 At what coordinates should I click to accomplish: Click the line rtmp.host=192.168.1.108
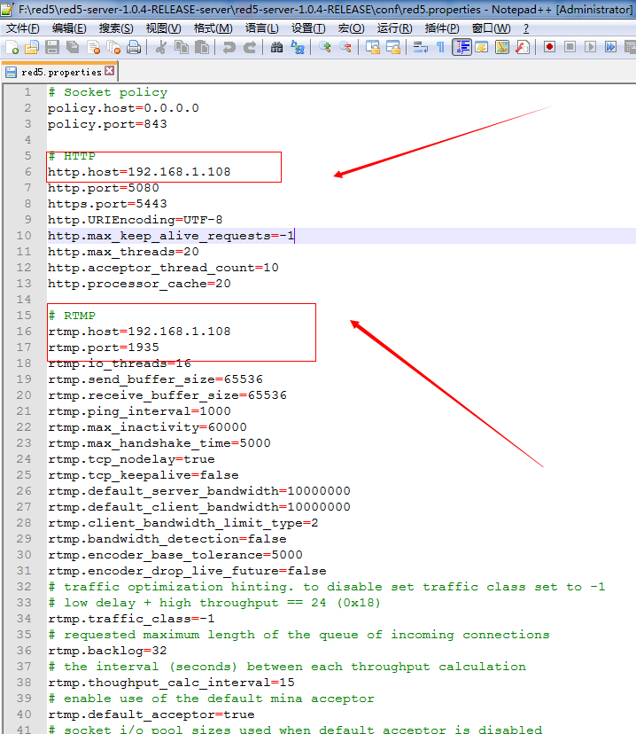click(x=139, y=332)
